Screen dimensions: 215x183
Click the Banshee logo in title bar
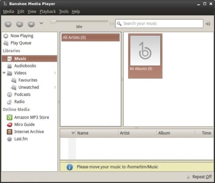click(x=5, y=4)
